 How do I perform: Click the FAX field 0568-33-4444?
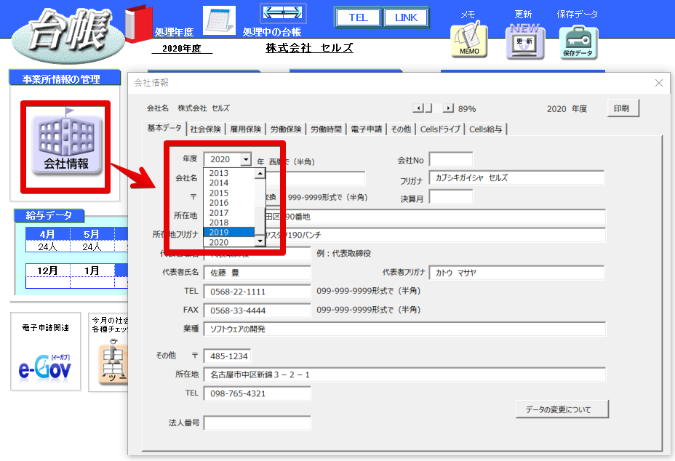(x=257, y=310)
